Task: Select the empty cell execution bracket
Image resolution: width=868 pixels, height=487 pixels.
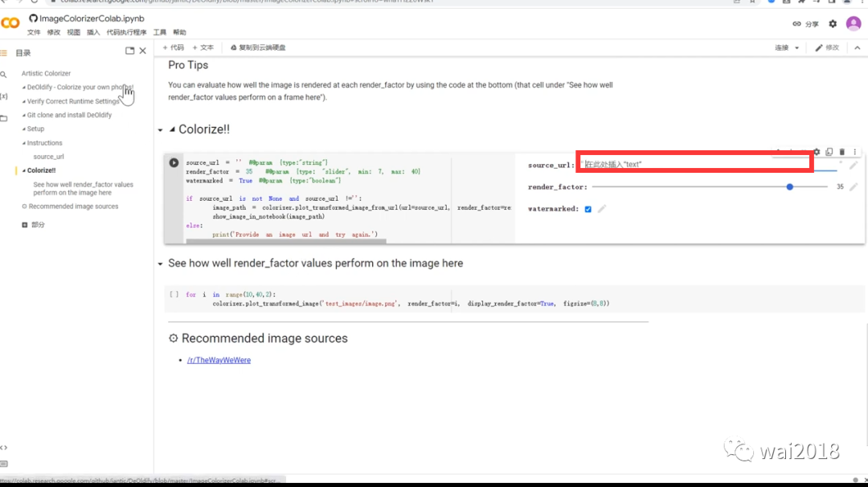Action: point(174,294)
